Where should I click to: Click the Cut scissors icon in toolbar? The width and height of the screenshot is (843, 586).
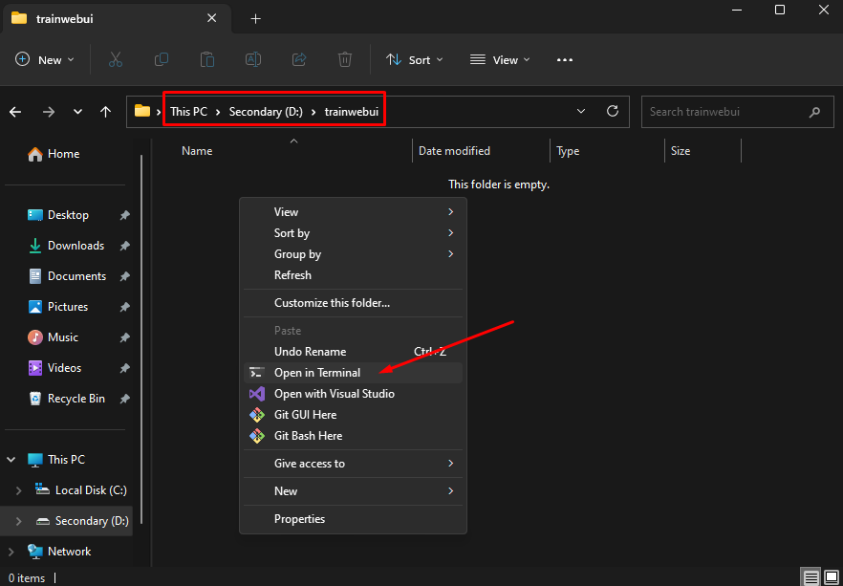tap(116, 59)
